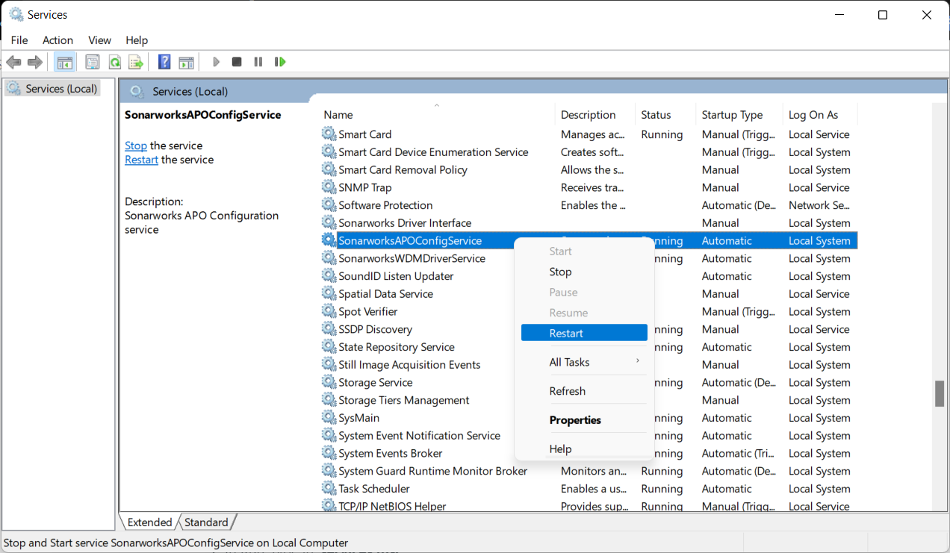This screenshot has height=553, width=950.
Task: Open the Help menu in menu bar
Action: click(x=137, y=40)
